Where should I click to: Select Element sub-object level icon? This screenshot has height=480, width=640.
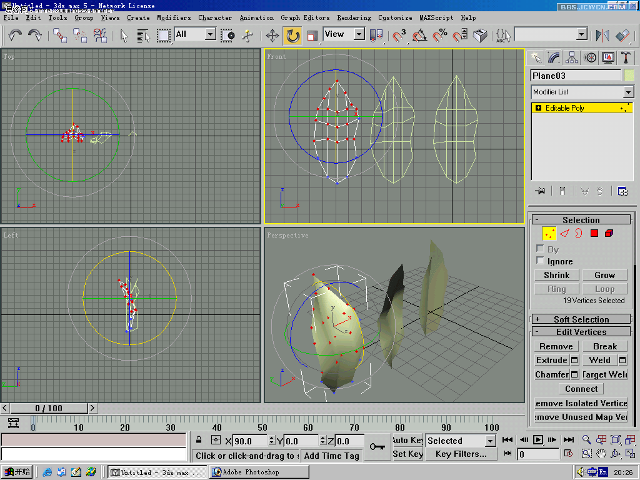click(609, 234)
